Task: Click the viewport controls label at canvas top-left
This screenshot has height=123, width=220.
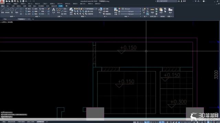Action: [x=7, y=22]
